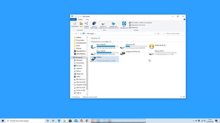Select the Unidad de CD (E:) disc icon
This screenshot has width=220, height=123.
click(x=152, y=46)
